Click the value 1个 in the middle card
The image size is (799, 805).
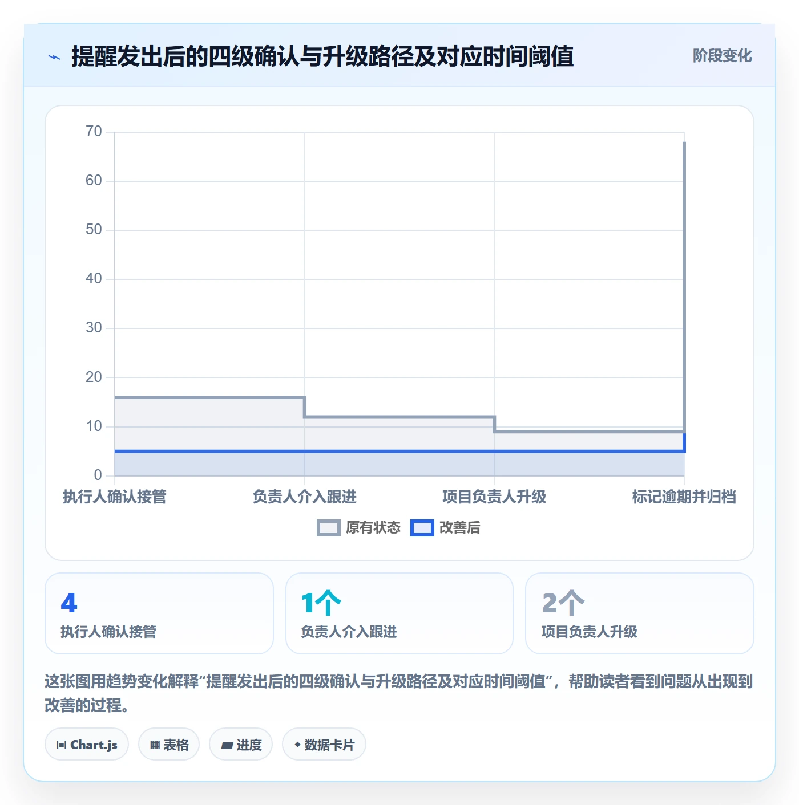tap(321, 603)
